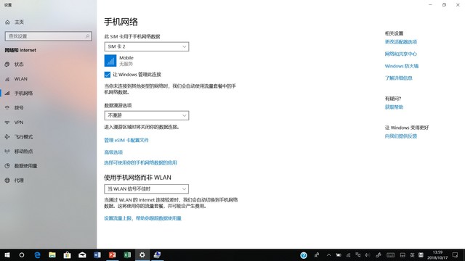Open the SIM 卡 2 dropdown
Screen dimensions: 465x261
[x=147, y=46]
